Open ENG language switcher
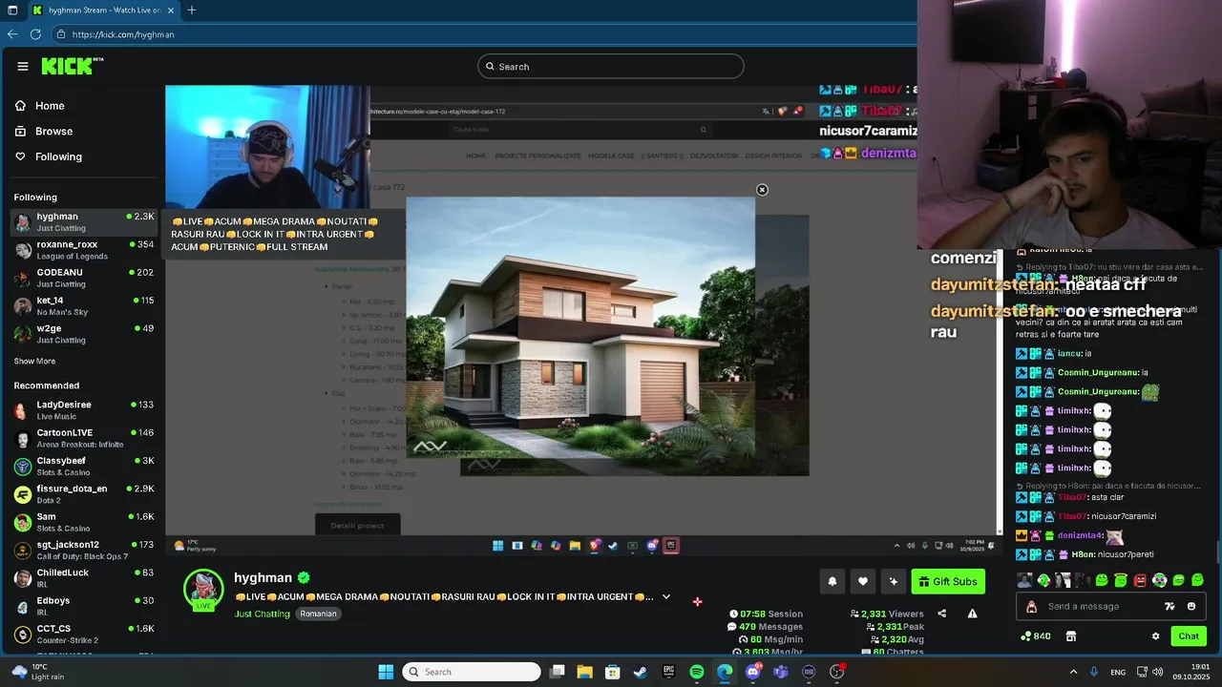 point(1118,672)
